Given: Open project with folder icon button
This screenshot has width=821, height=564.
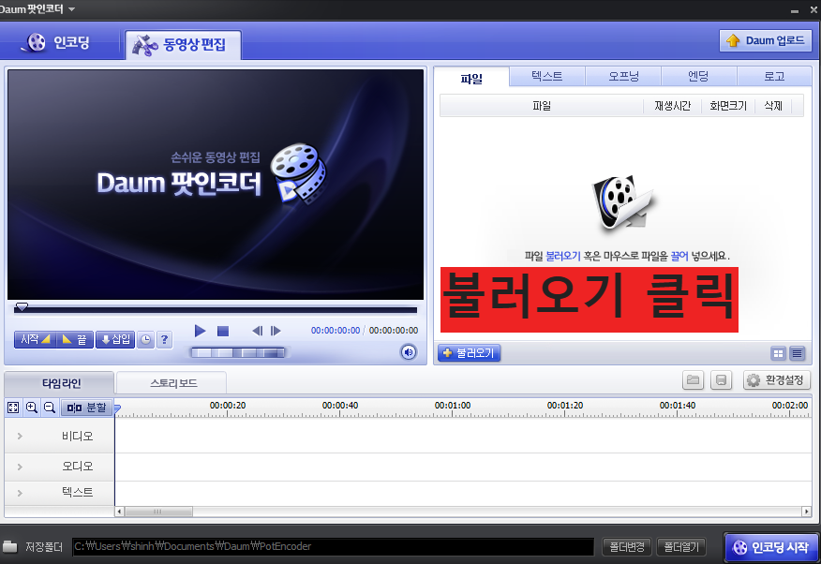Looking at the screenshot, I should [693, 379].
